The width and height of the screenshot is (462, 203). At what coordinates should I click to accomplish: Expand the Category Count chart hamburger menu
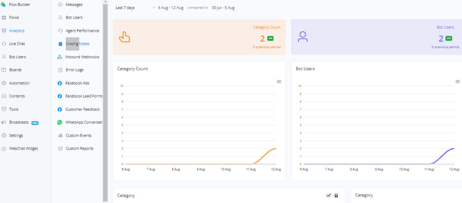point(279,82)
